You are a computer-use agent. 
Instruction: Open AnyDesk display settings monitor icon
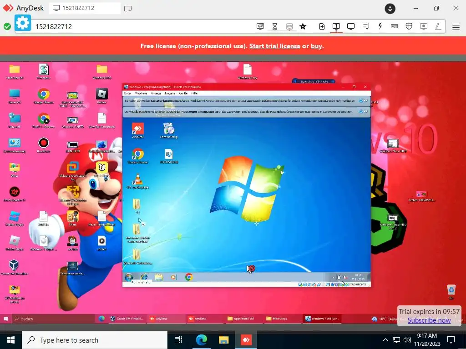coord(351,26)
